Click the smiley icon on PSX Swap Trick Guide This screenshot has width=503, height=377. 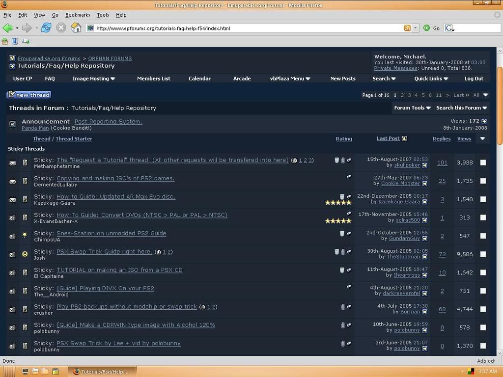pos(25,254)
